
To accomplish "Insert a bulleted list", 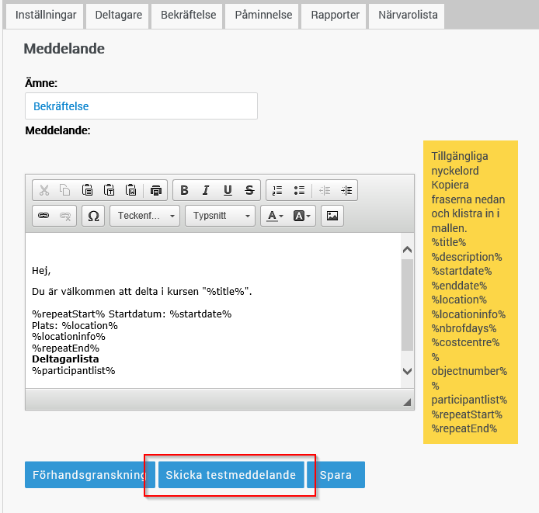I will (299, 190).
